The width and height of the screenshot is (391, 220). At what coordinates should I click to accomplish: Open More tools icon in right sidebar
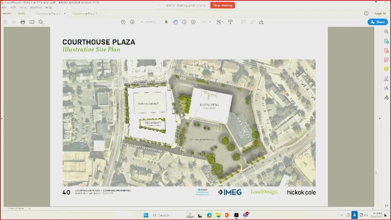(x=386, y=97)
